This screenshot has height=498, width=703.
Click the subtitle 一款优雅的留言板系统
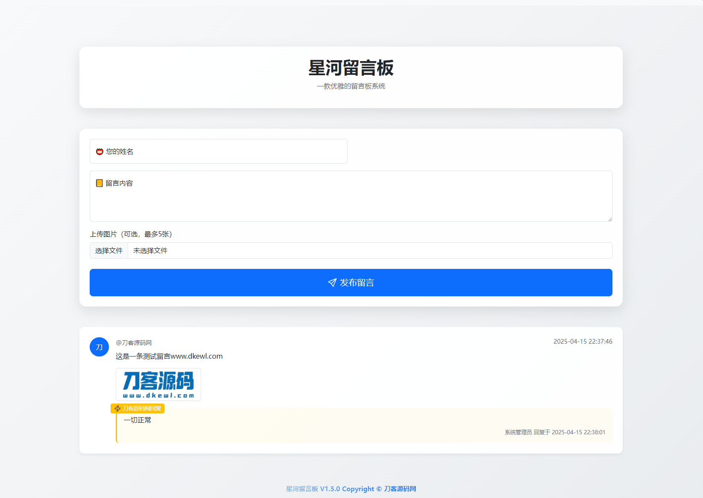tap(351, 86)
